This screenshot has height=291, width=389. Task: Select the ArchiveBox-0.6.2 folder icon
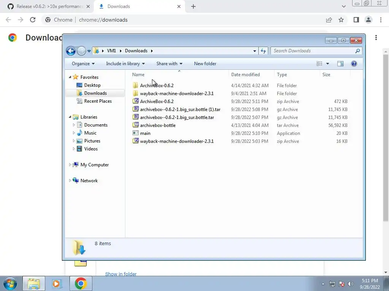pos(136,85)
